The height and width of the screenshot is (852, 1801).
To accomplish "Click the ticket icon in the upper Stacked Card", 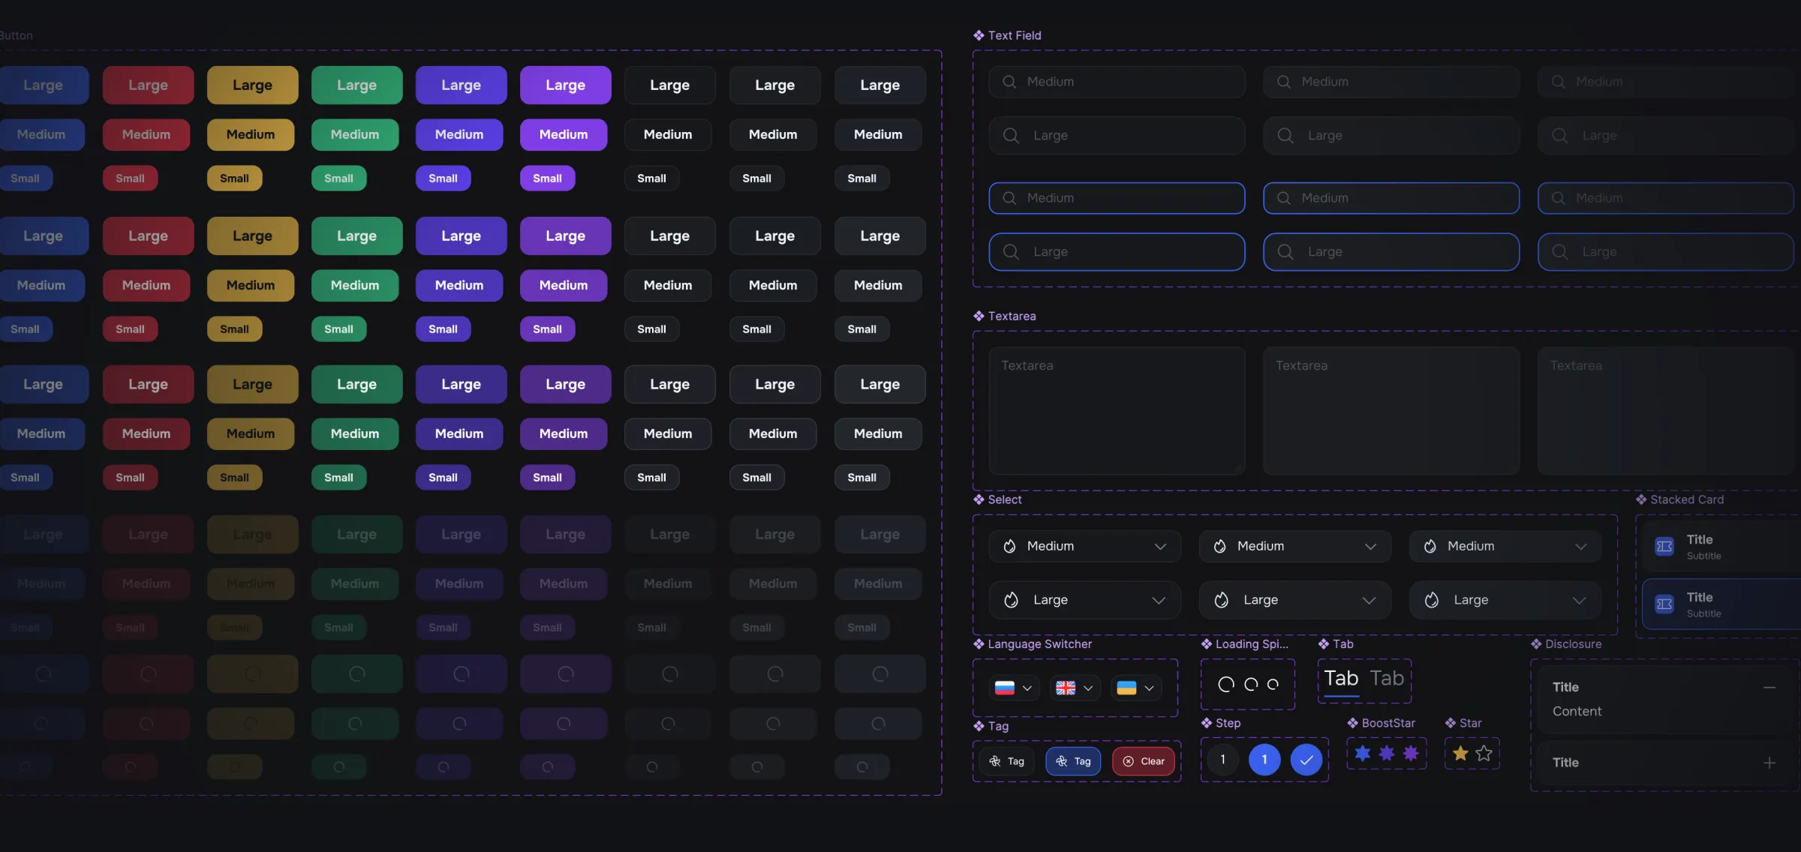I will pos(1664,546).
